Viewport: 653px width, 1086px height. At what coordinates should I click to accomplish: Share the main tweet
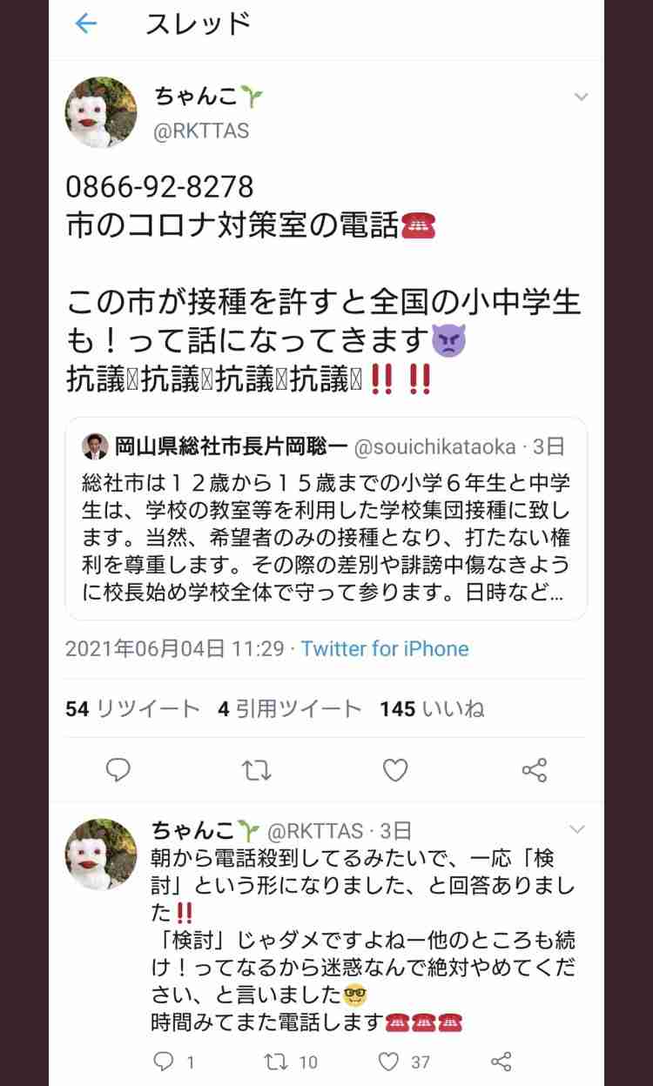(534, 769)
